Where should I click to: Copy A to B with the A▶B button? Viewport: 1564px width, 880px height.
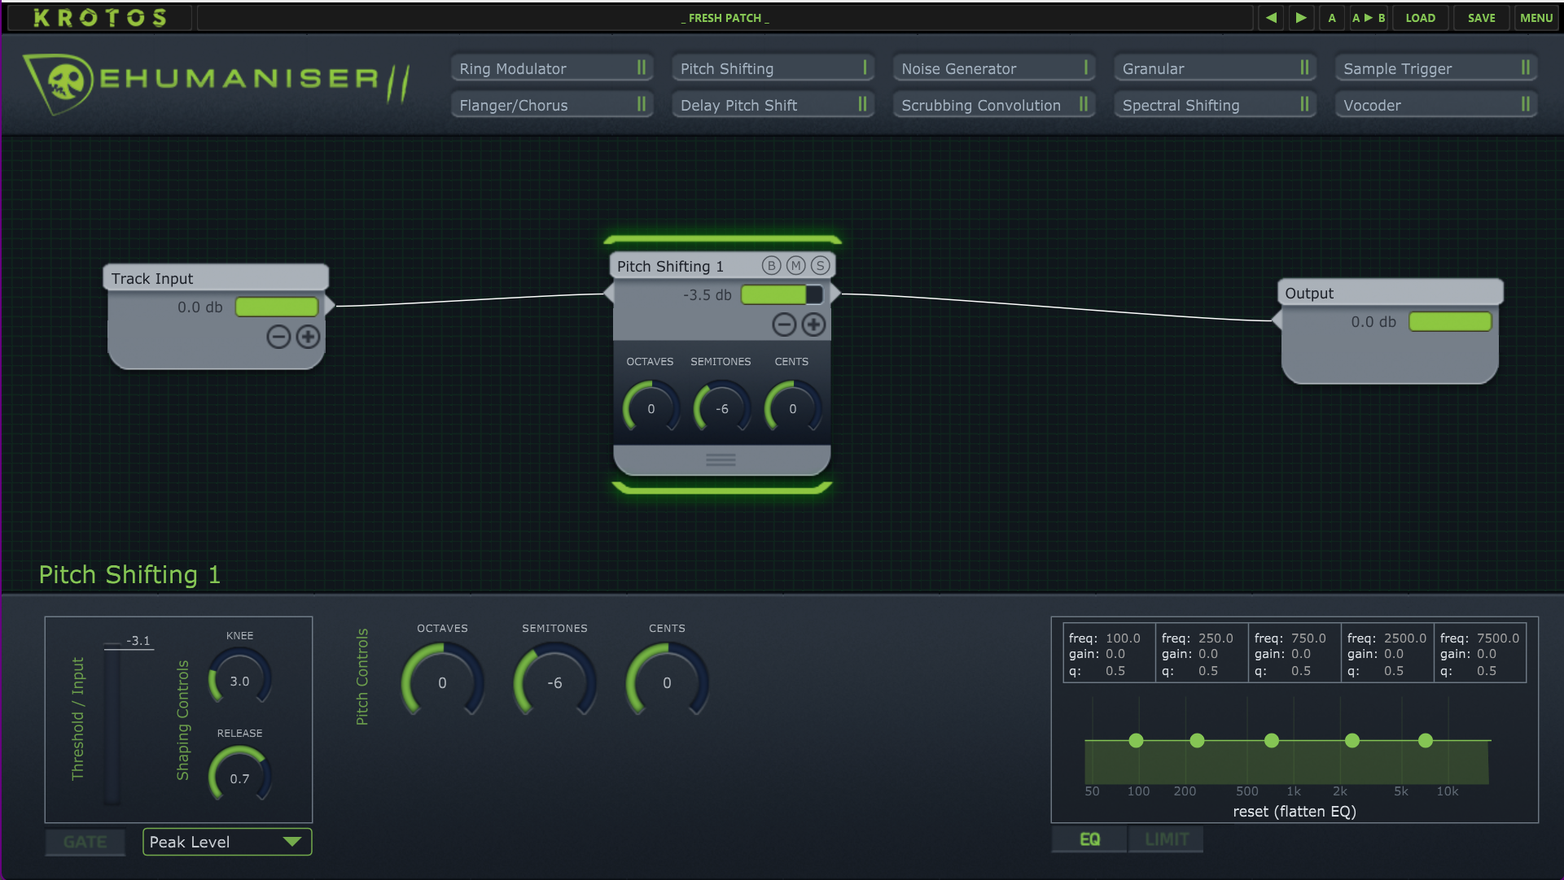(1369, 17)
